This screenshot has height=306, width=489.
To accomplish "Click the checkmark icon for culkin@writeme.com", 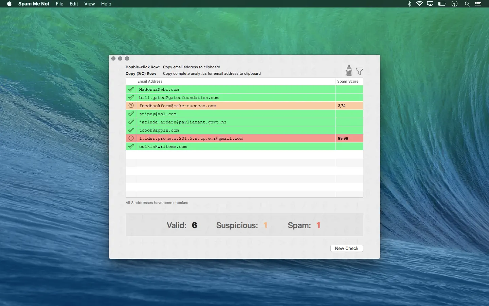I will tap(131, 147).
